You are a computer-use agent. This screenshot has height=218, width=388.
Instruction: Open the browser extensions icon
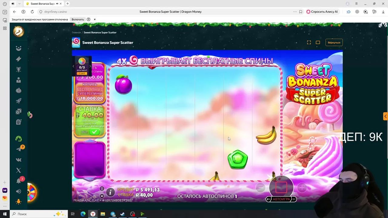coord(374,12)
